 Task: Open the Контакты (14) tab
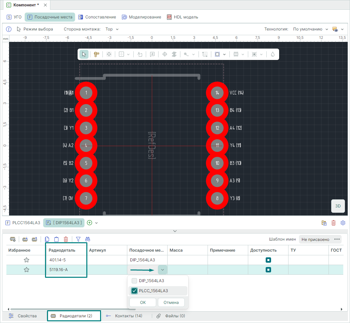coord(124,316)
